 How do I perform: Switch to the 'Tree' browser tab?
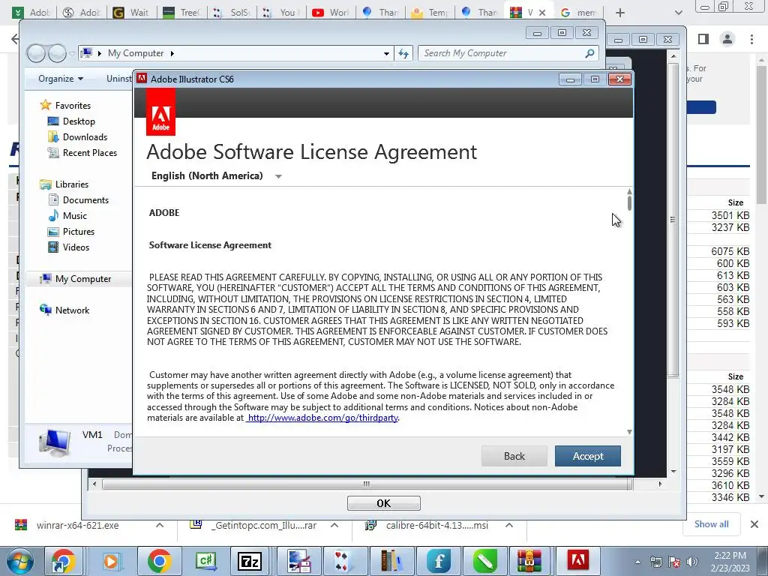pyautogui.click(x=181, y=12)
